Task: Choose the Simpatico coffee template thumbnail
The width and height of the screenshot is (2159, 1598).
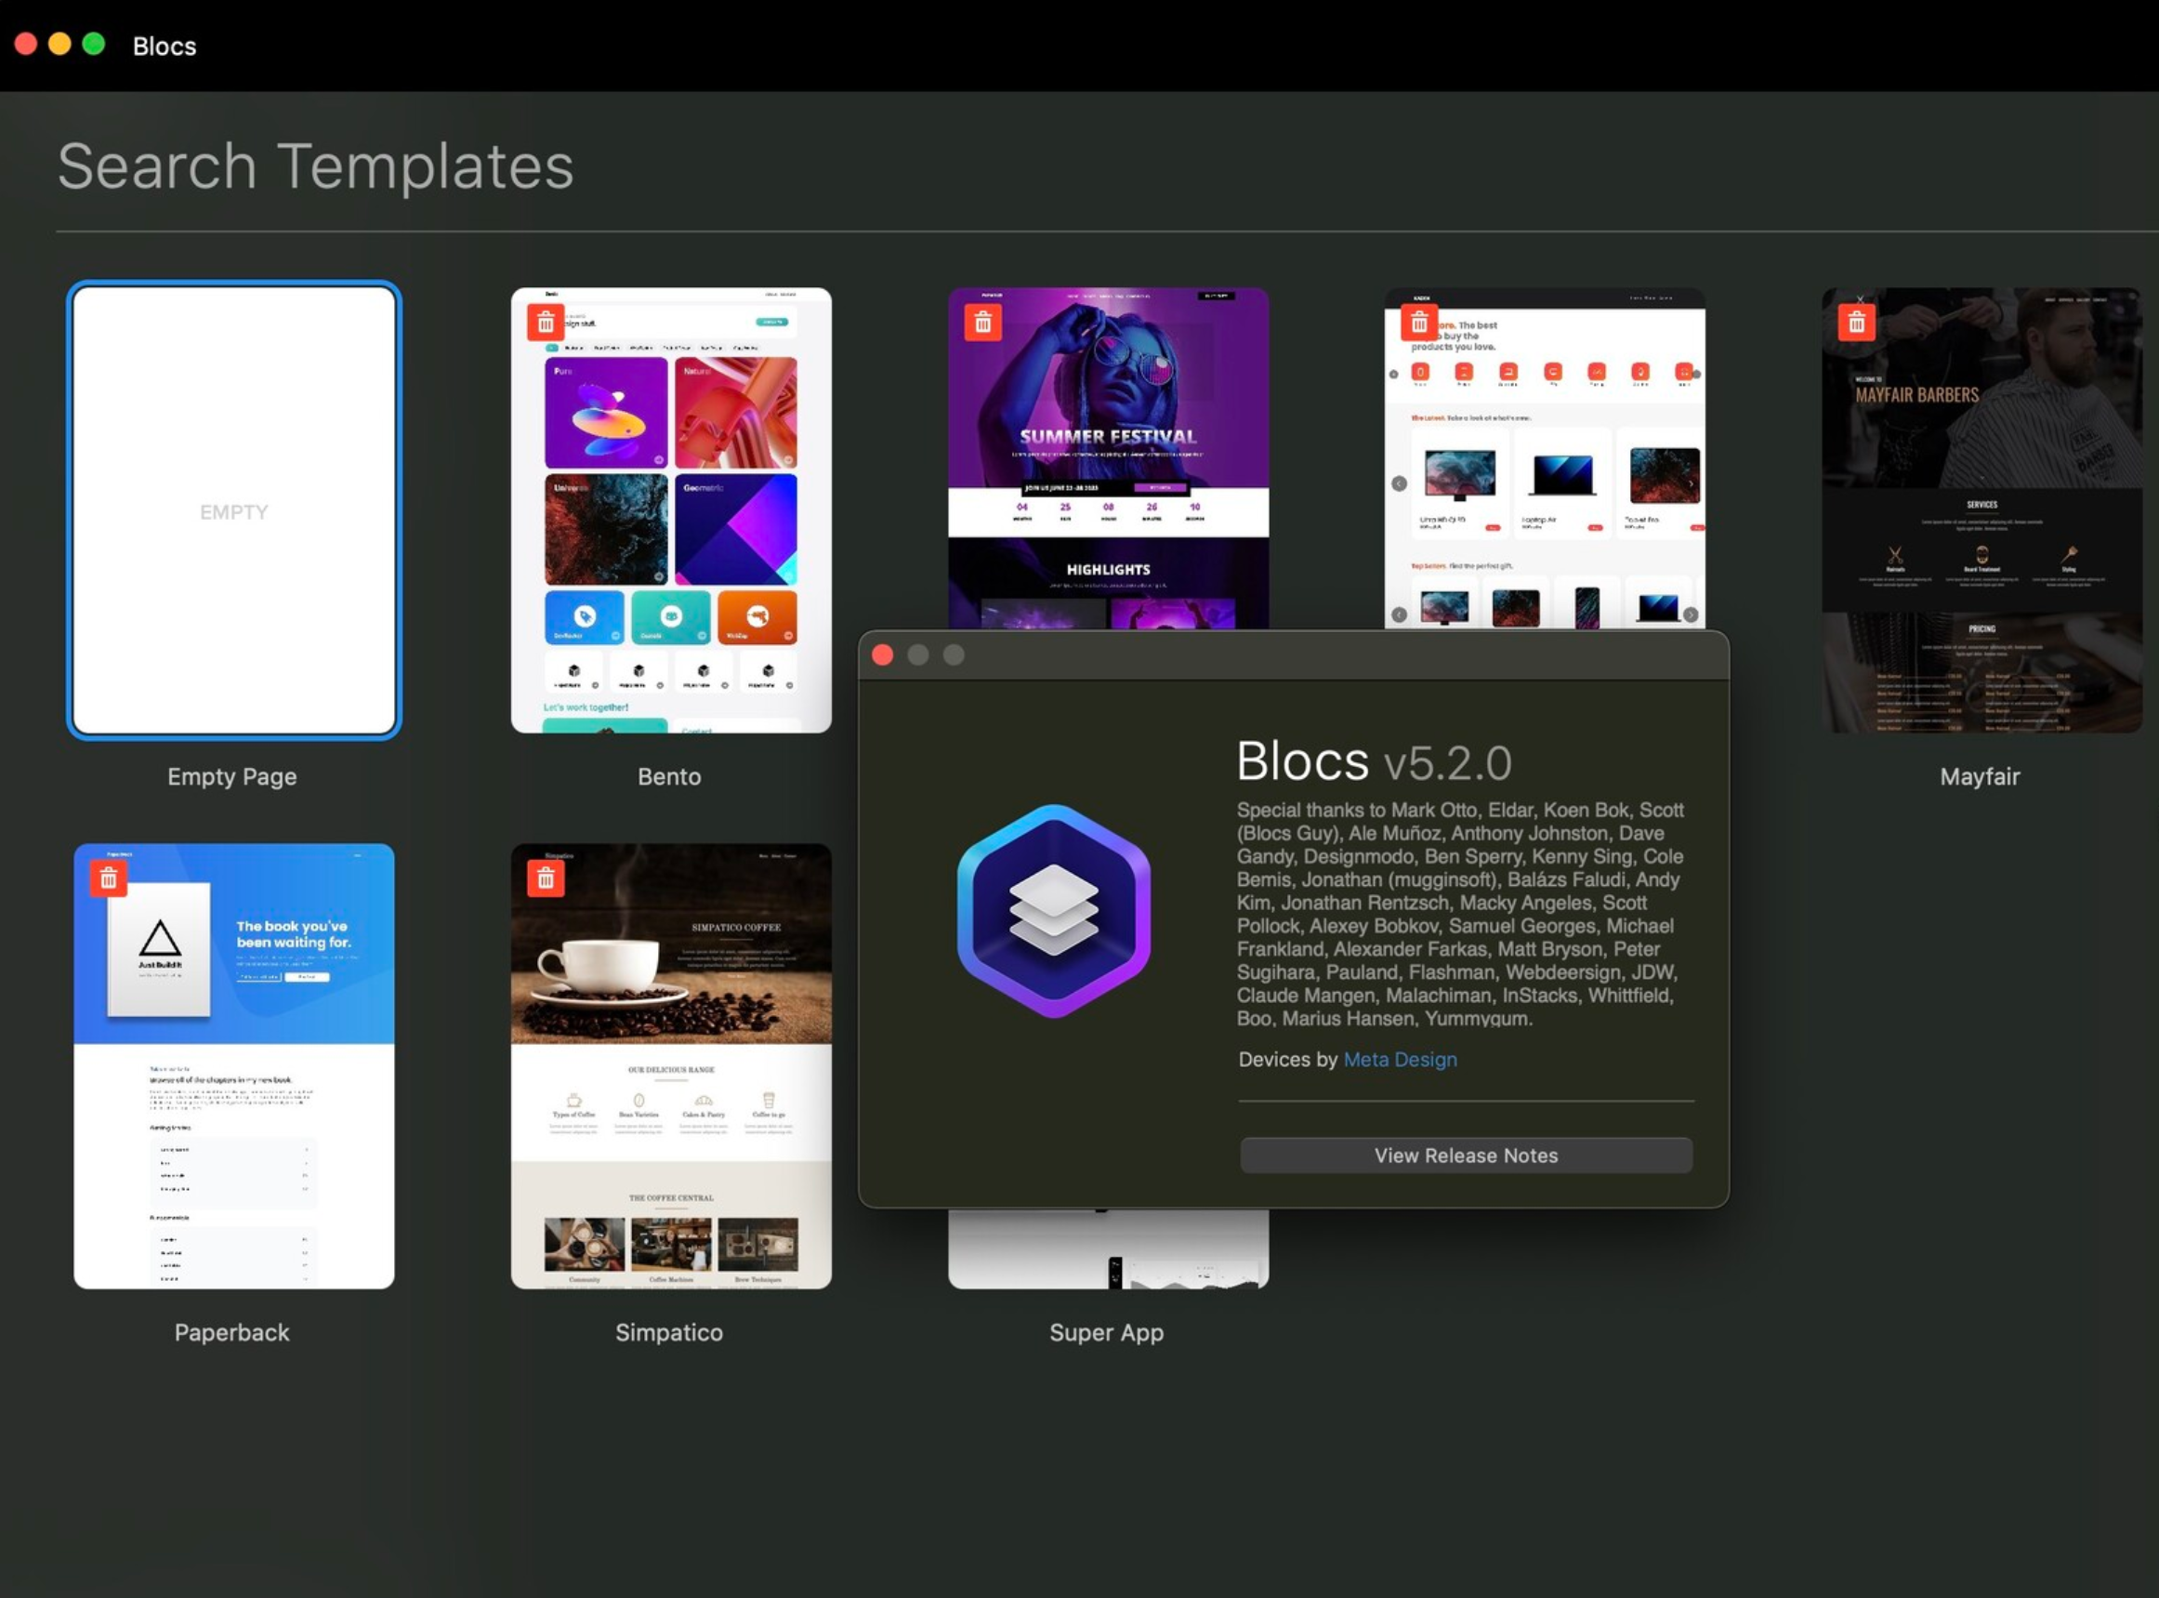Action: pos(671,1066)
